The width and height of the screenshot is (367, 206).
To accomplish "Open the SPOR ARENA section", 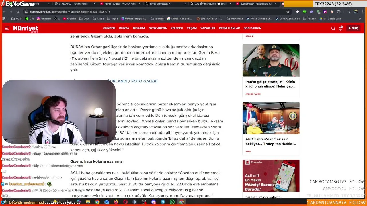I will point(158,28).
